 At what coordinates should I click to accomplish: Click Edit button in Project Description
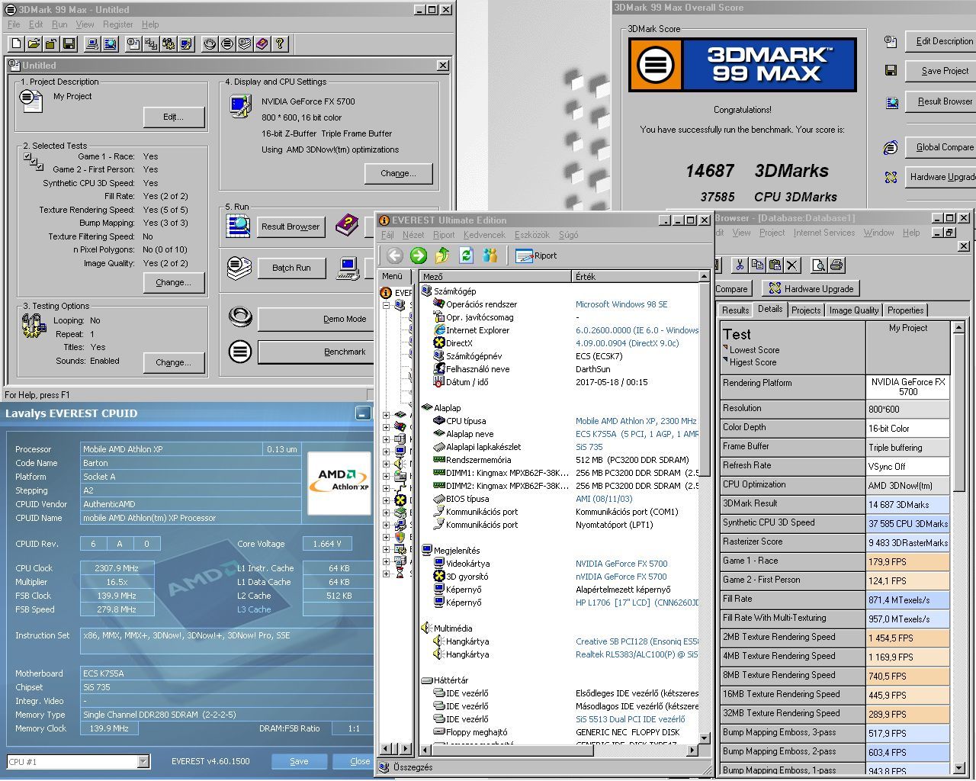click(174, 117)
